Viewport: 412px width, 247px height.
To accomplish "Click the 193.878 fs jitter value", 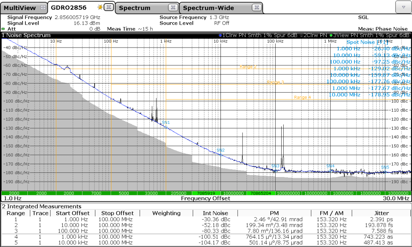I will point(379,225).
